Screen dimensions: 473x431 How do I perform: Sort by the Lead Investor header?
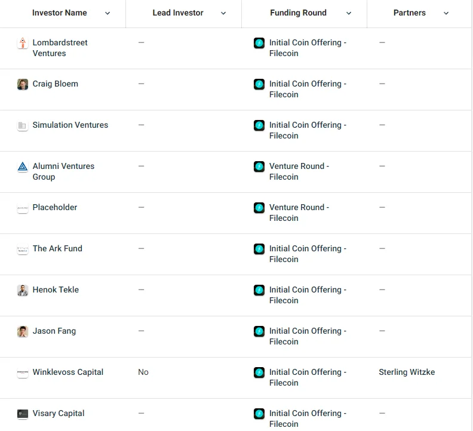pos(178,13)
